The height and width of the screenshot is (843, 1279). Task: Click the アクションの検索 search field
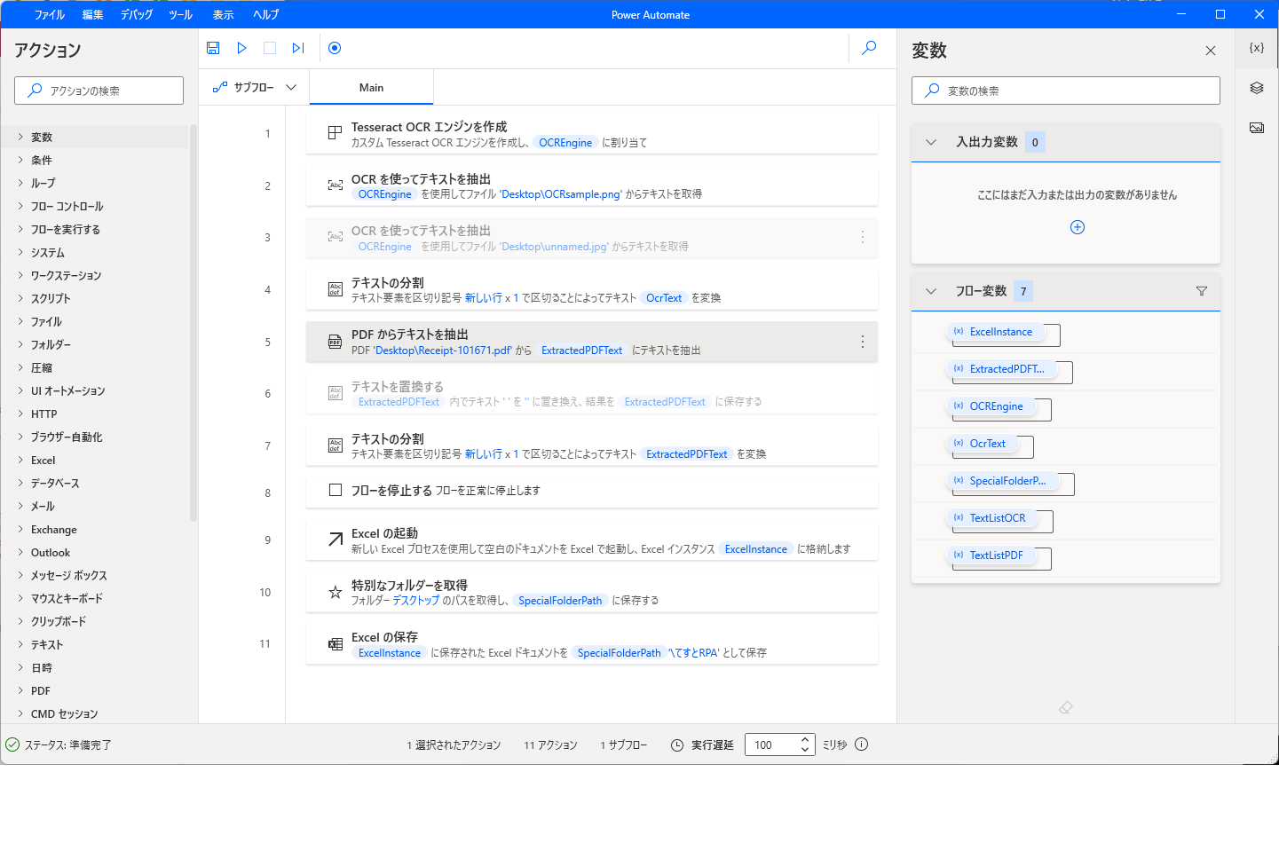(x=99, y=91)
